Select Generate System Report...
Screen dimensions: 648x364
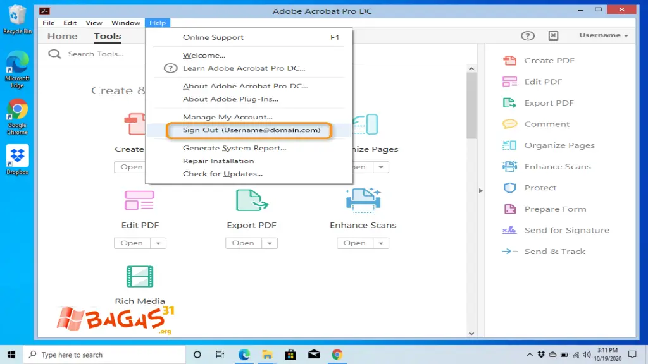pyautogui.click(x=248, y=148)
